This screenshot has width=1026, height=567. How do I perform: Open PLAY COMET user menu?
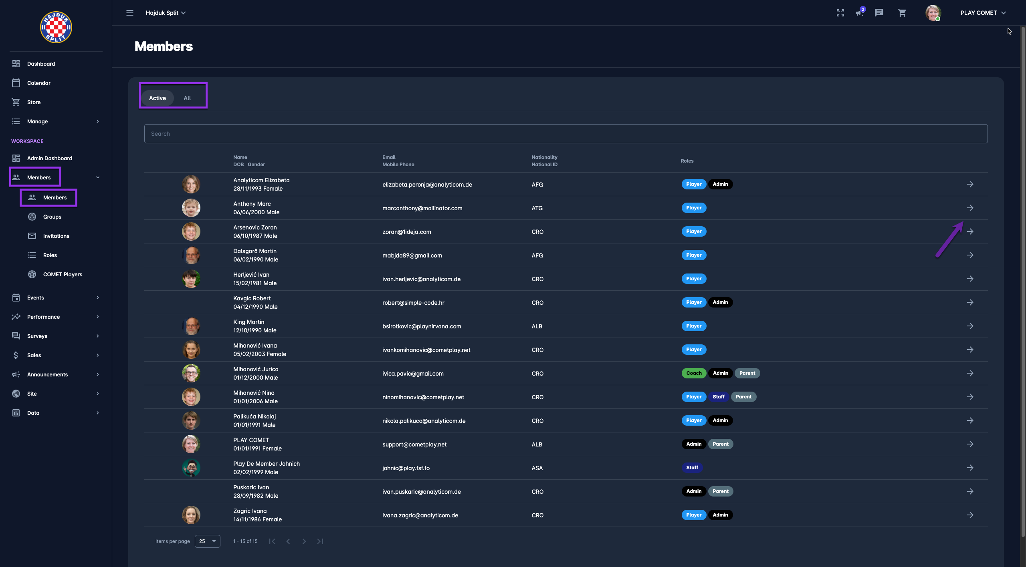tap(983, 13)
